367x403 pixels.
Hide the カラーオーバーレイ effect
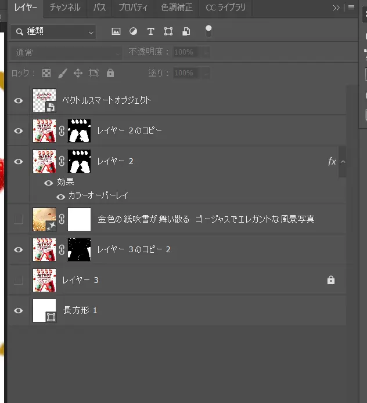(60, 197)
